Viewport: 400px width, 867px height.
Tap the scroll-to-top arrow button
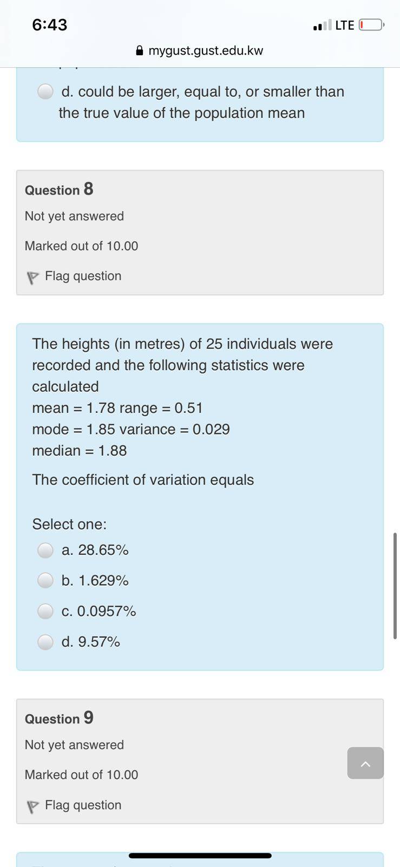(365, 763)
